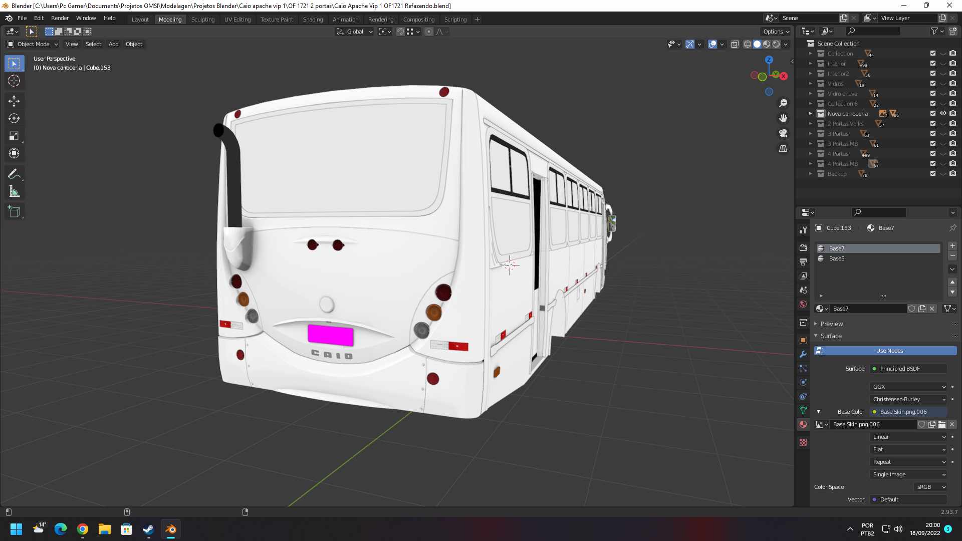
Task: Select the Measure tool
Action: click(x=14, y=192)
